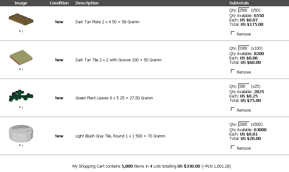The width and height of the screenshot is (289, 172).
Task: Tick Remove checkbox for Green Plant Leaves
Action: point(233,109)
